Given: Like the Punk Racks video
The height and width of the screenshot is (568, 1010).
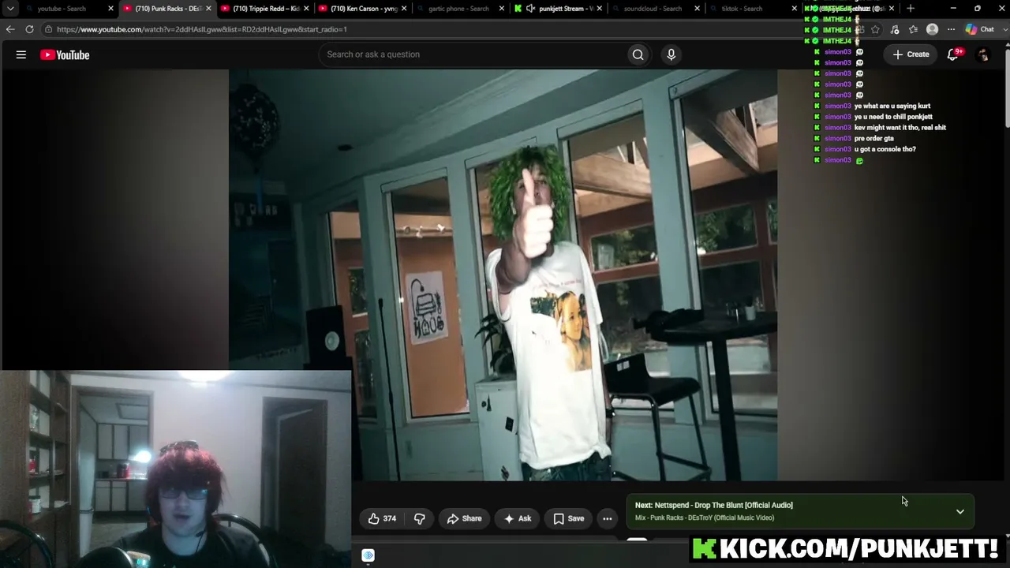Looking at the screenshot, I should pyautogui.click(x=382, y=518).
